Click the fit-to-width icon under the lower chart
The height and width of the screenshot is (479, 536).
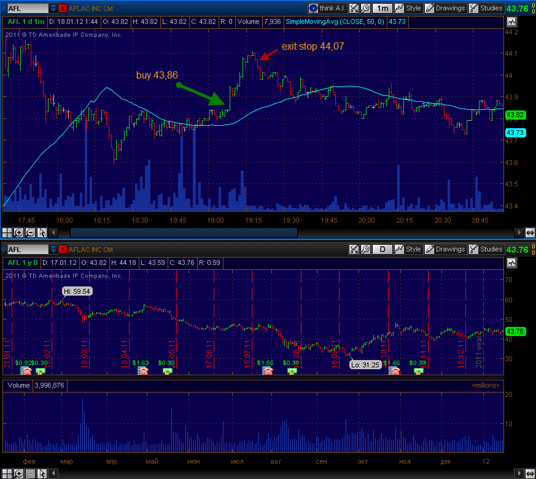tap(530, 474)
